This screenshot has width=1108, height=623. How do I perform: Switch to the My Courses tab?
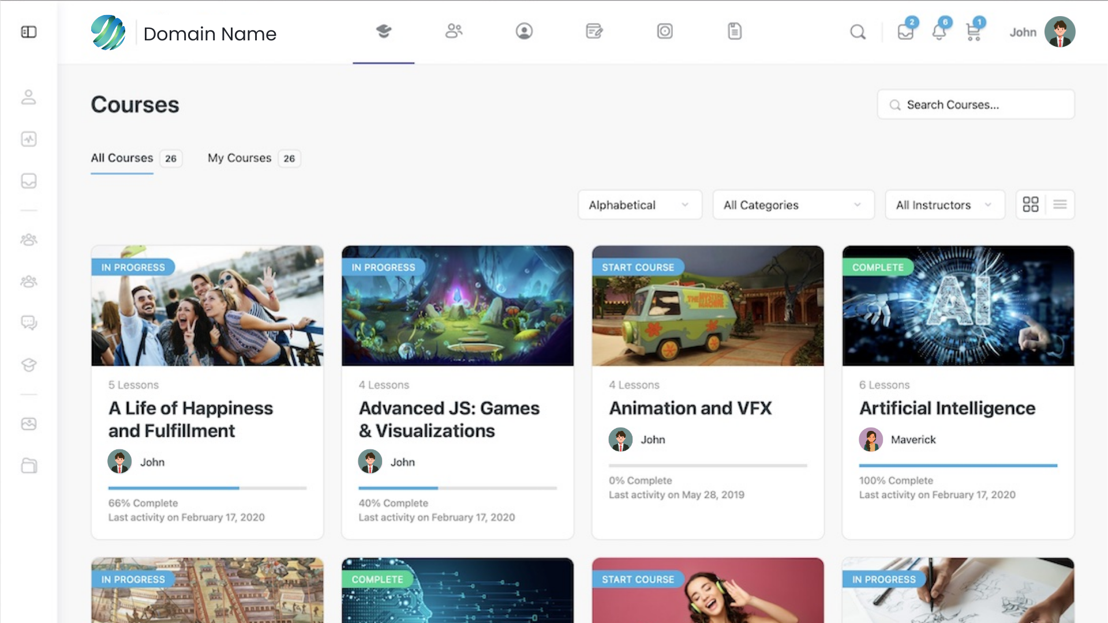[x=239, y=158]
